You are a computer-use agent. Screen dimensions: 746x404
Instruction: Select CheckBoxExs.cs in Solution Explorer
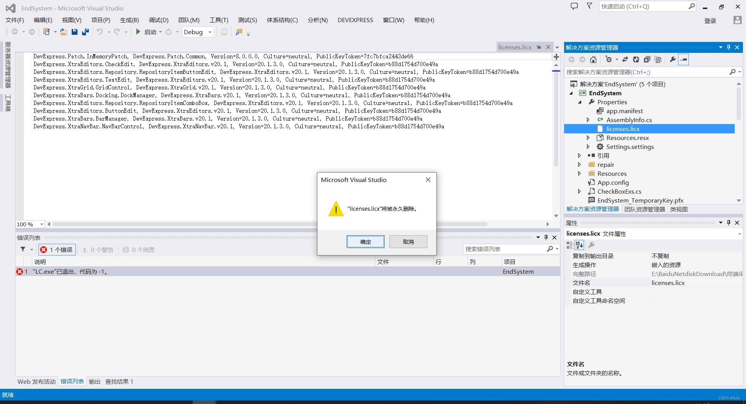pyautogui.click(x=619, y=191)
